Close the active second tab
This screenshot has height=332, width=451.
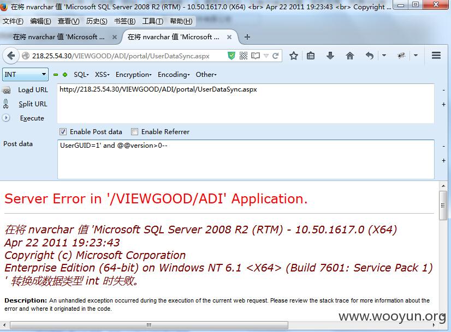(229, 37)
